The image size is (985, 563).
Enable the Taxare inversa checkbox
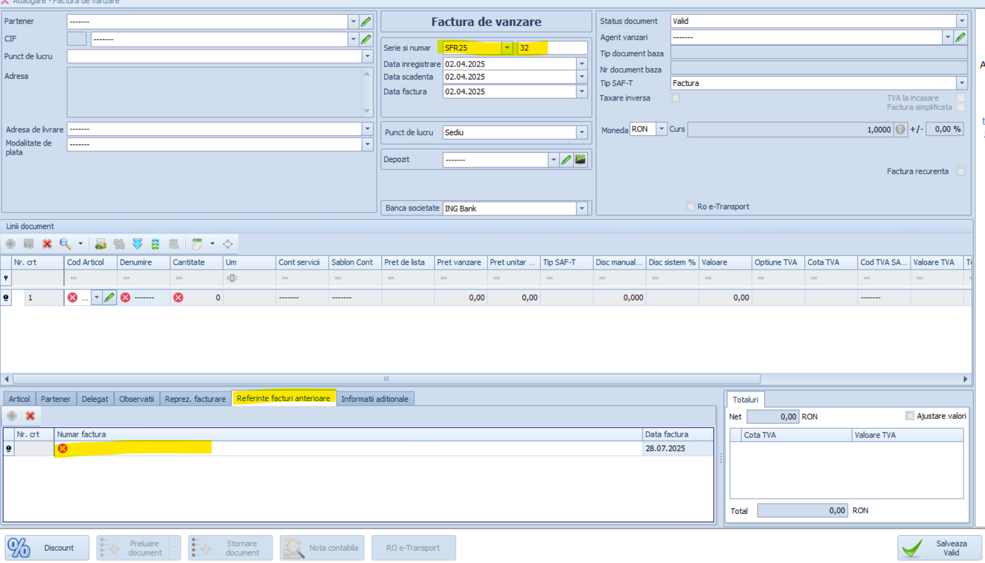(x=675, y=98)
